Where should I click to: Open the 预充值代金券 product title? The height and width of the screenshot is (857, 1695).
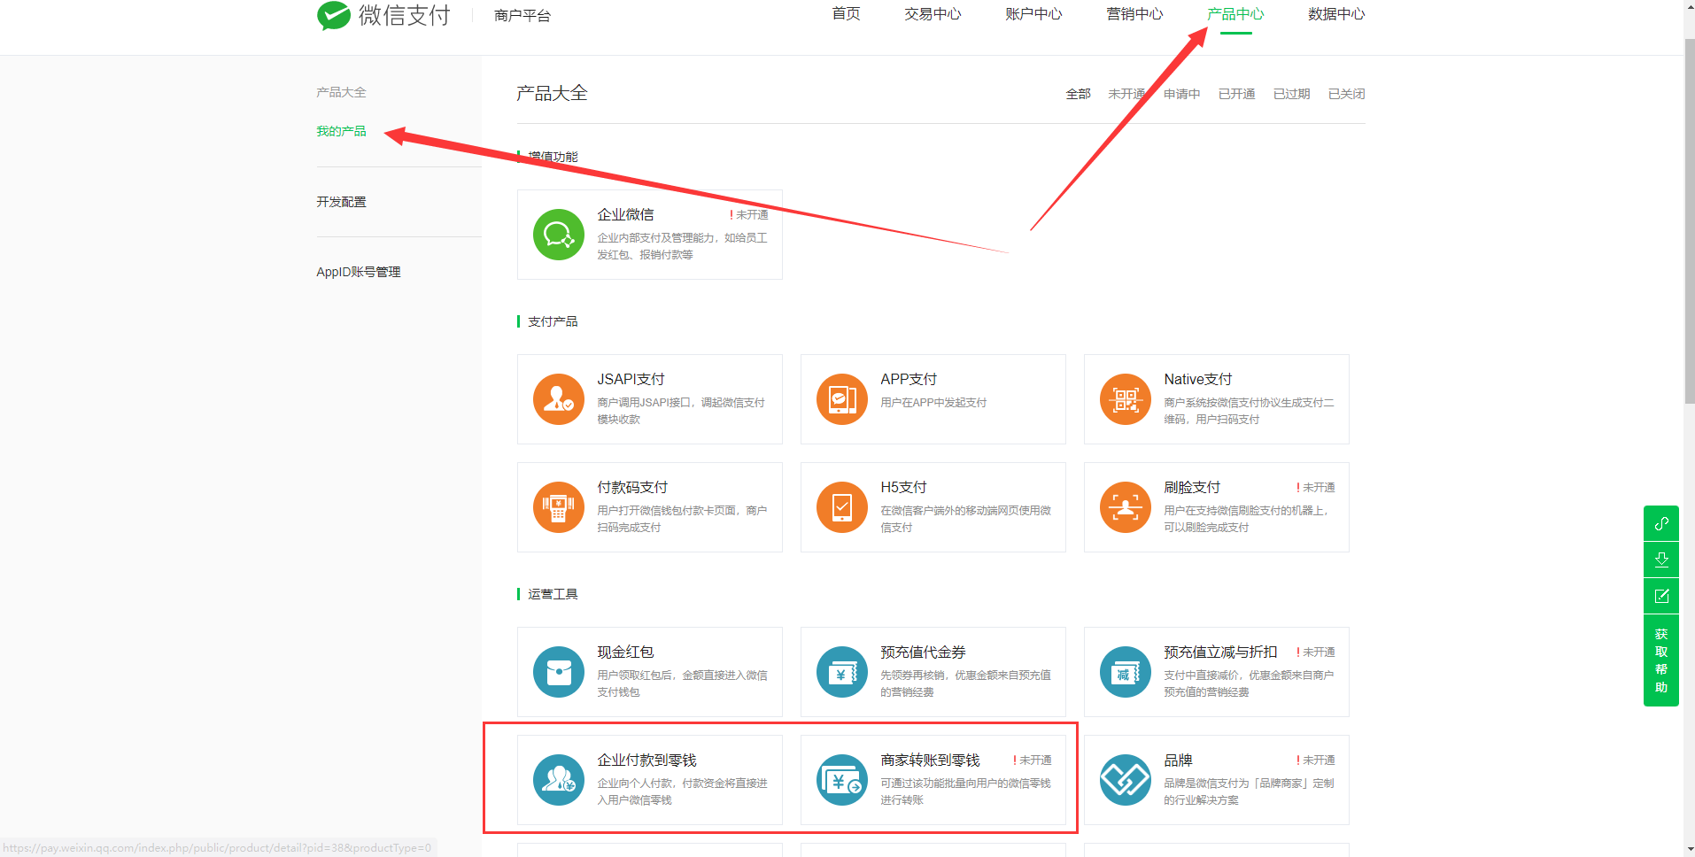pyautogui.click(x=923, y=652)
